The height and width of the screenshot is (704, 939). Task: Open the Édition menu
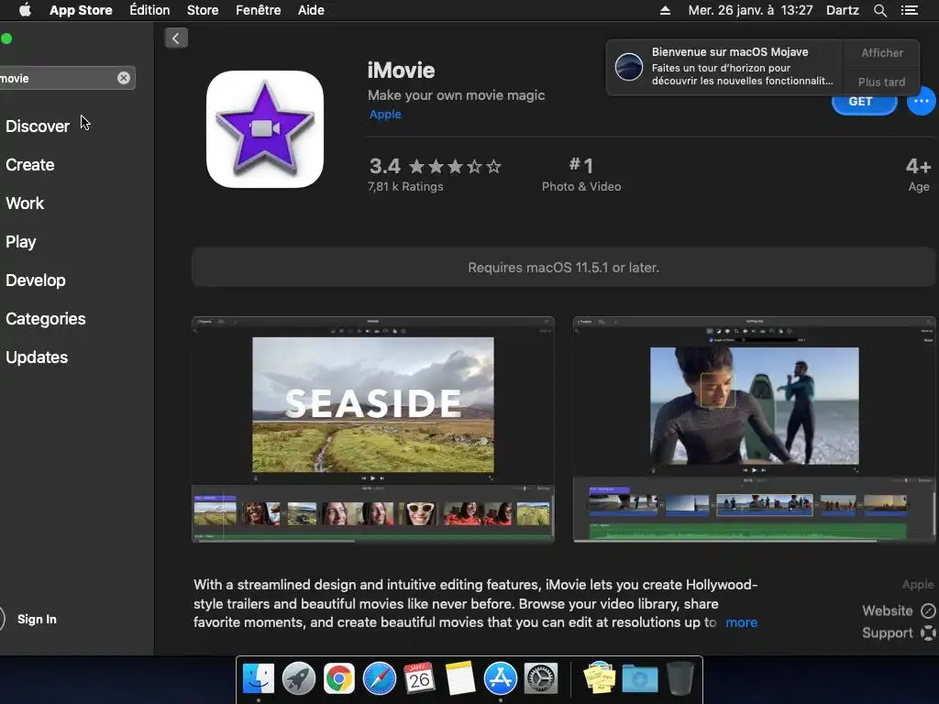click(x=149, y=10)
